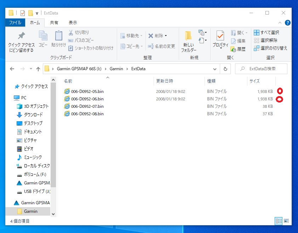Select file 006-D0952-07.bin
This screenshot has height=233, width=298.
coord(87,106)
